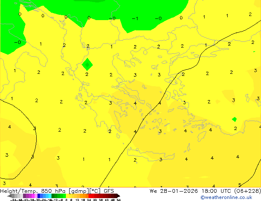This screenshot has width=261, height=201.
Task: Click the Height/Temp. 850 hPa title text
Action: tap(33, 191)
